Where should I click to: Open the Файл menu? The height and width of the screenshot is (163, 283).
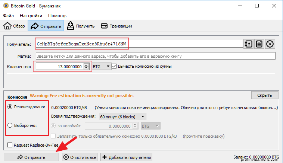pyautogui.click(x=8, y=16)
